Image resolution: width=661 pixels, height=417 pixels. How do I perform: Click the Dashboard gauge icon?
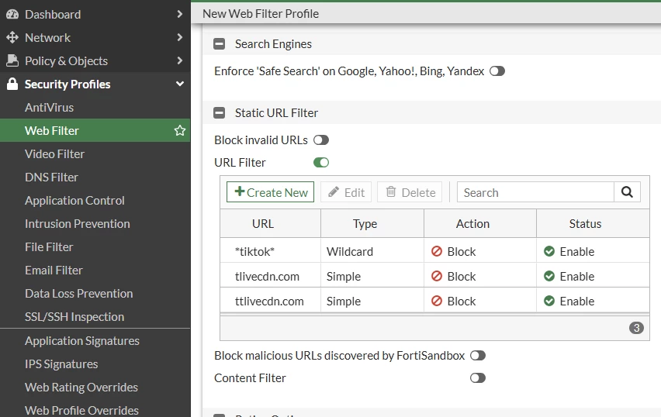pos(12,14)
